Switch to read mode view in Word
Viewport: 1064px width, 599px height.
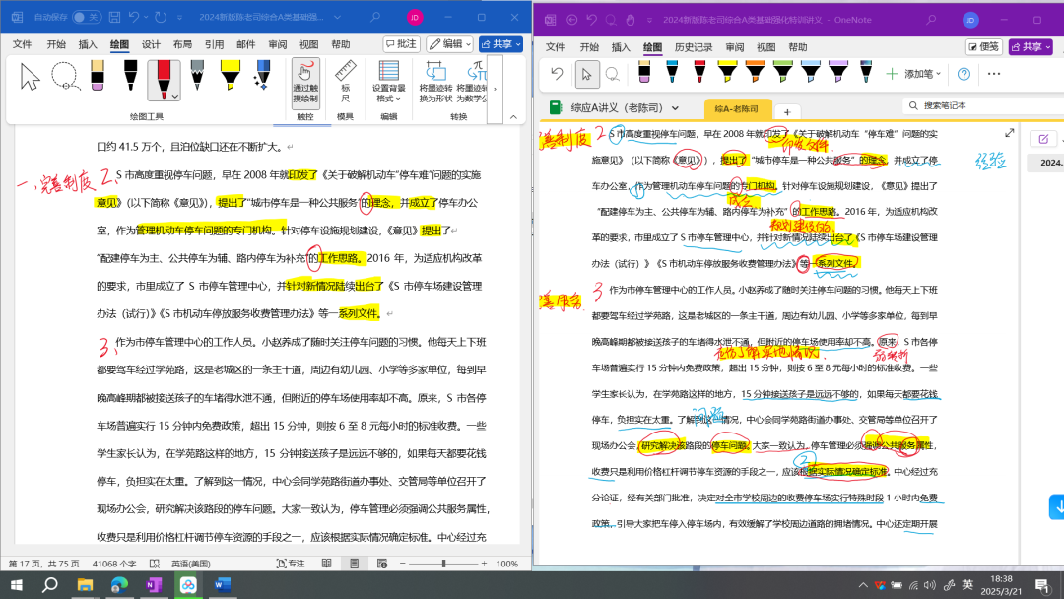point(327,564)
